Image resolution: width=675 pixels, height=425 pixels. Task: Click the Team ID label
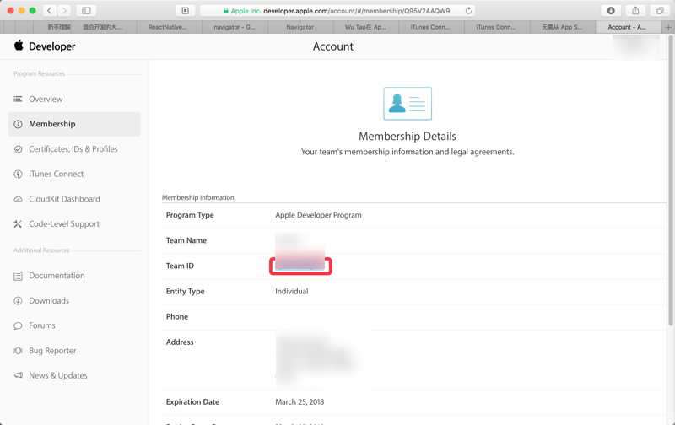tap(180, 266)
